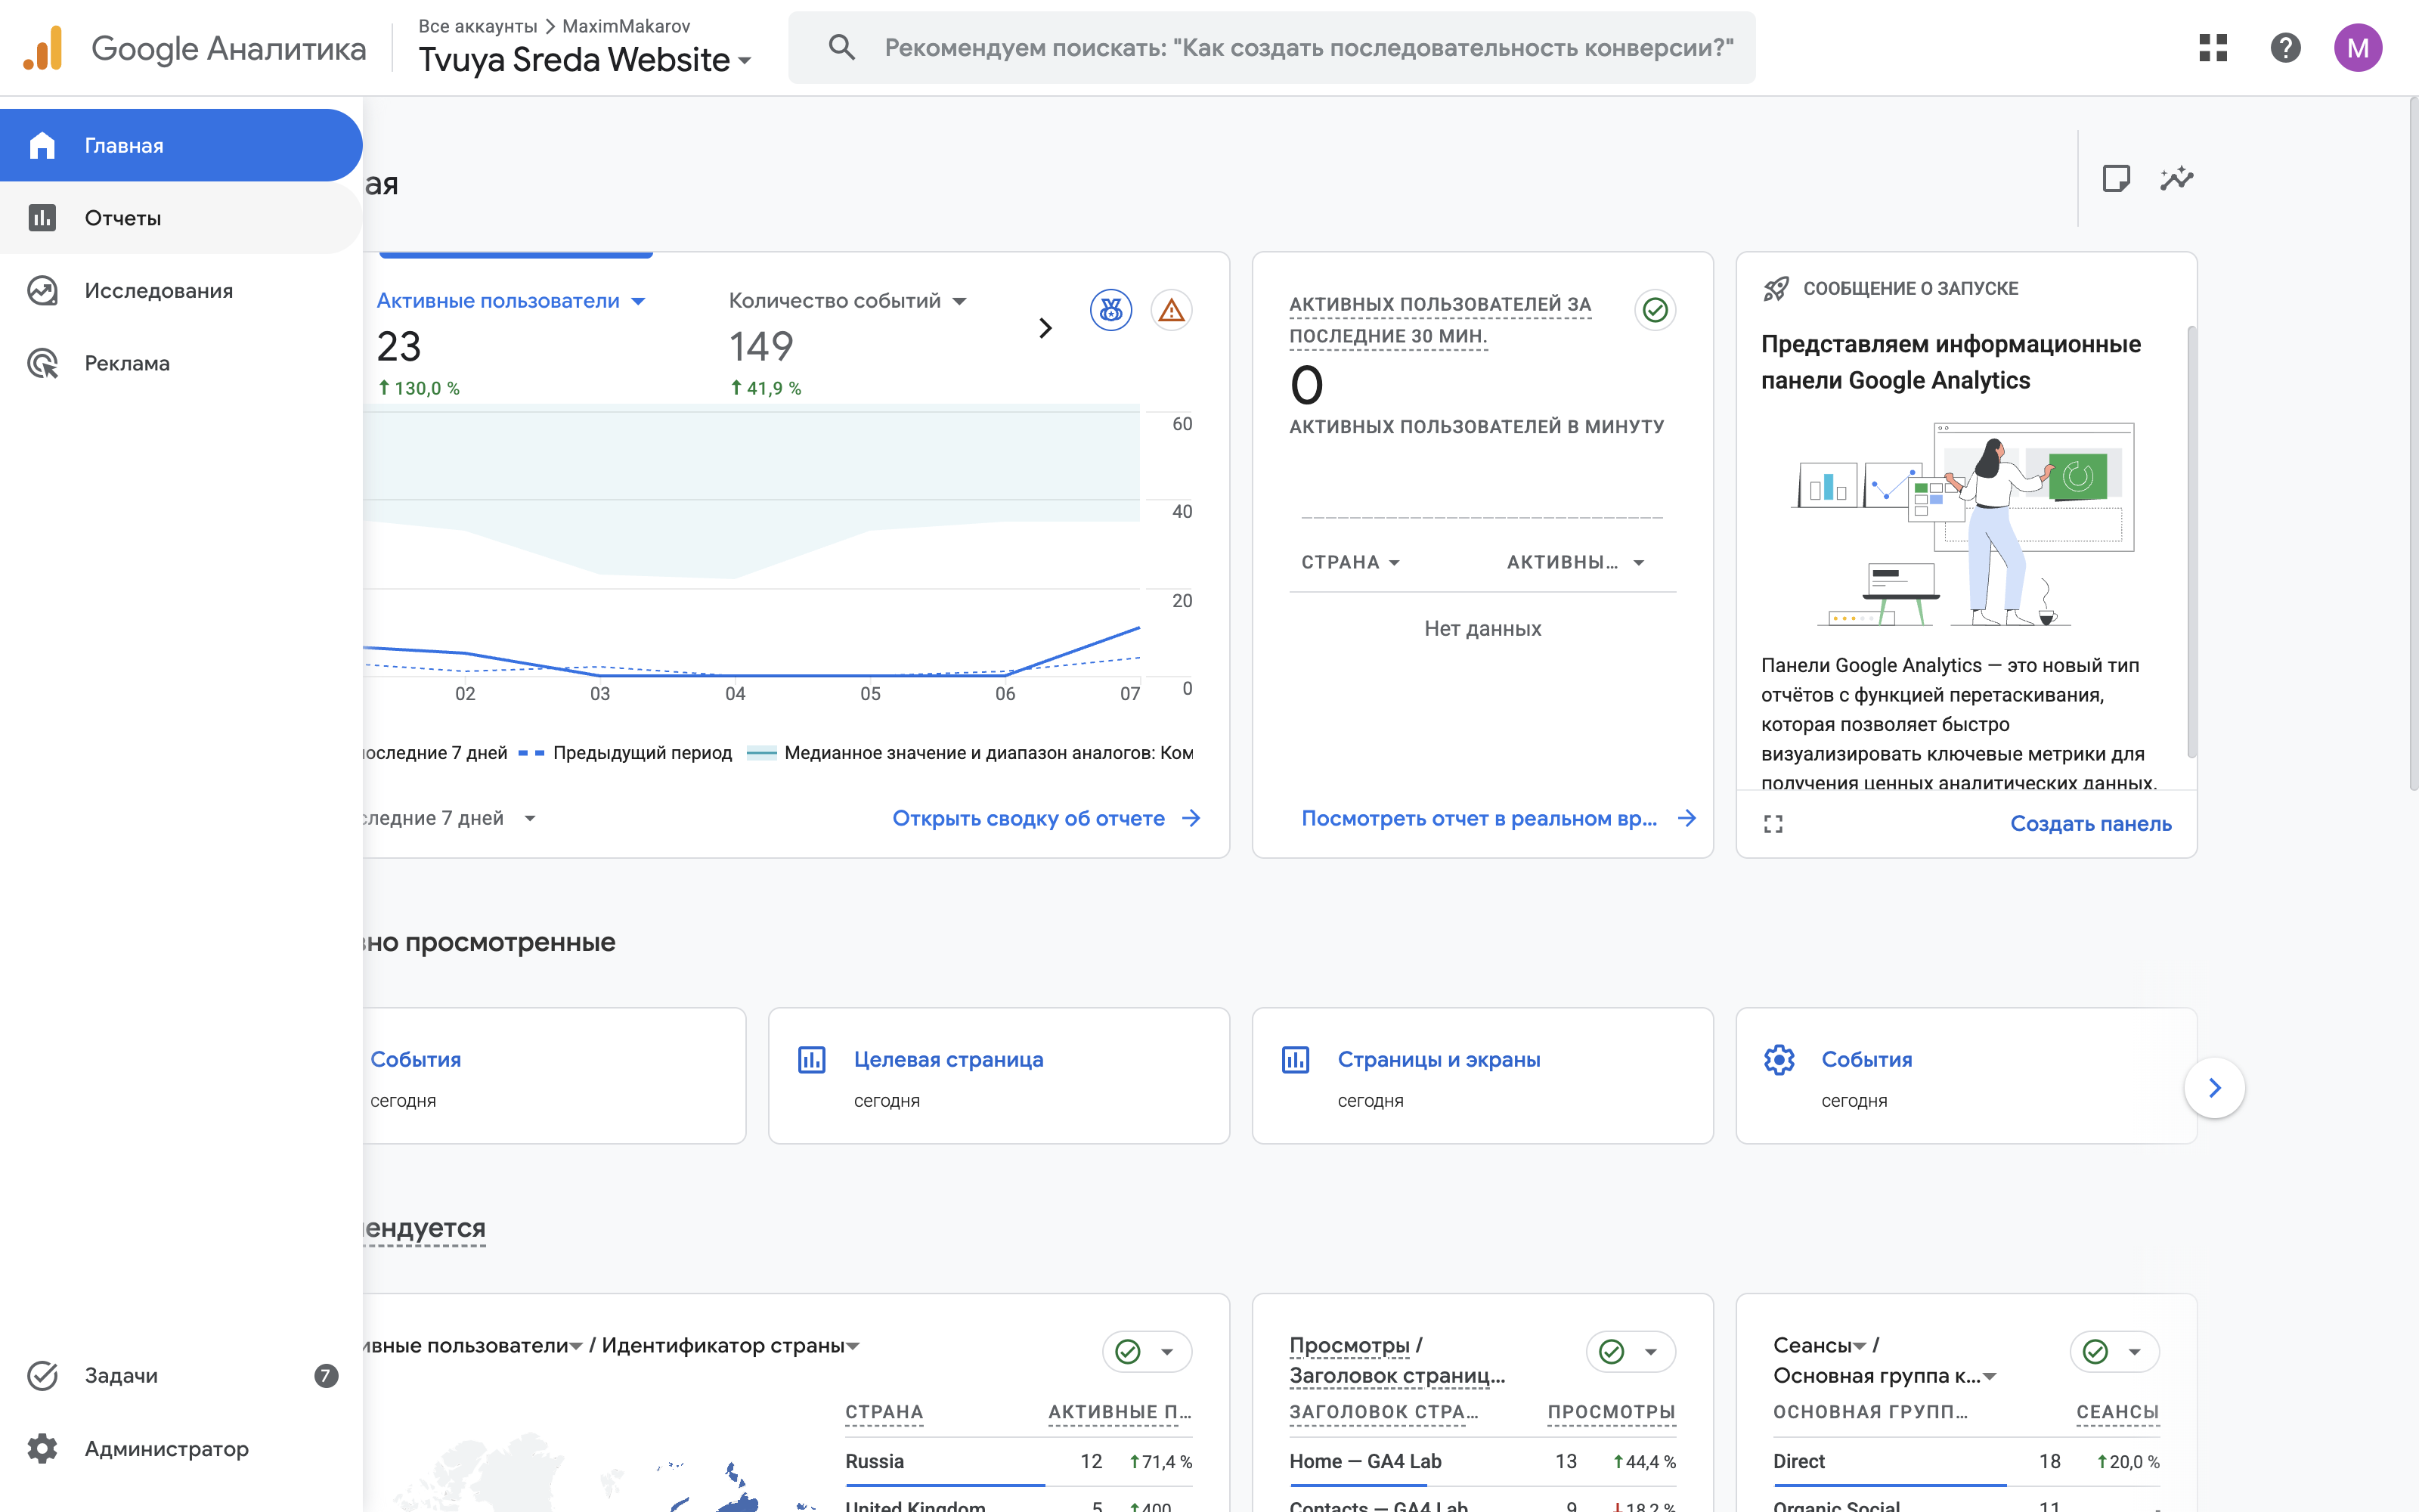Open the Страницы и экраны card

click(x=1482, y=1076)
